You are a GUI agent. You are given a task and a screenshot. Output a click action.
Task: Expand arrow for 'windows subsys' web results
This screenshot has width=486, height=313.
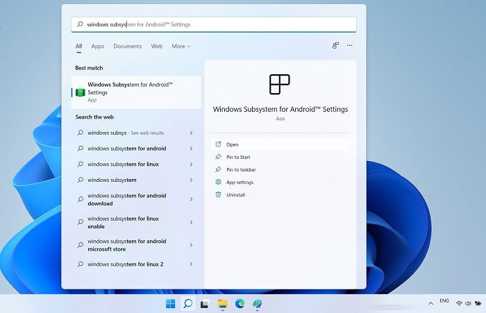(191, 133)
